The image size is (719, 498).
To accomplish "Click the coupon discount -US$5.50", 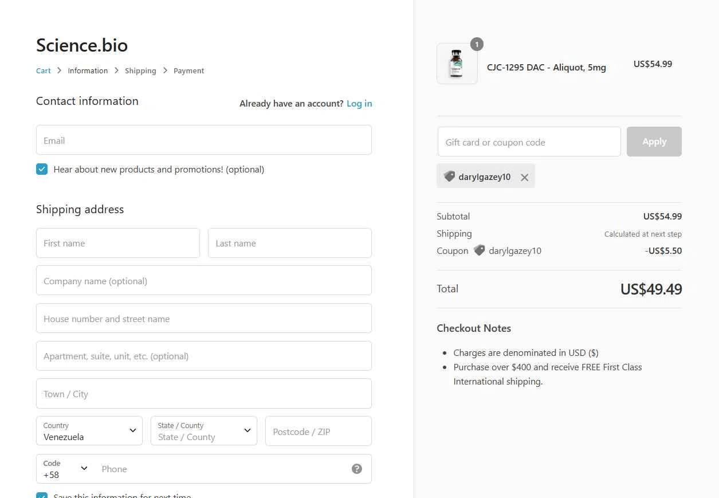I will click(x=663, y=250).
